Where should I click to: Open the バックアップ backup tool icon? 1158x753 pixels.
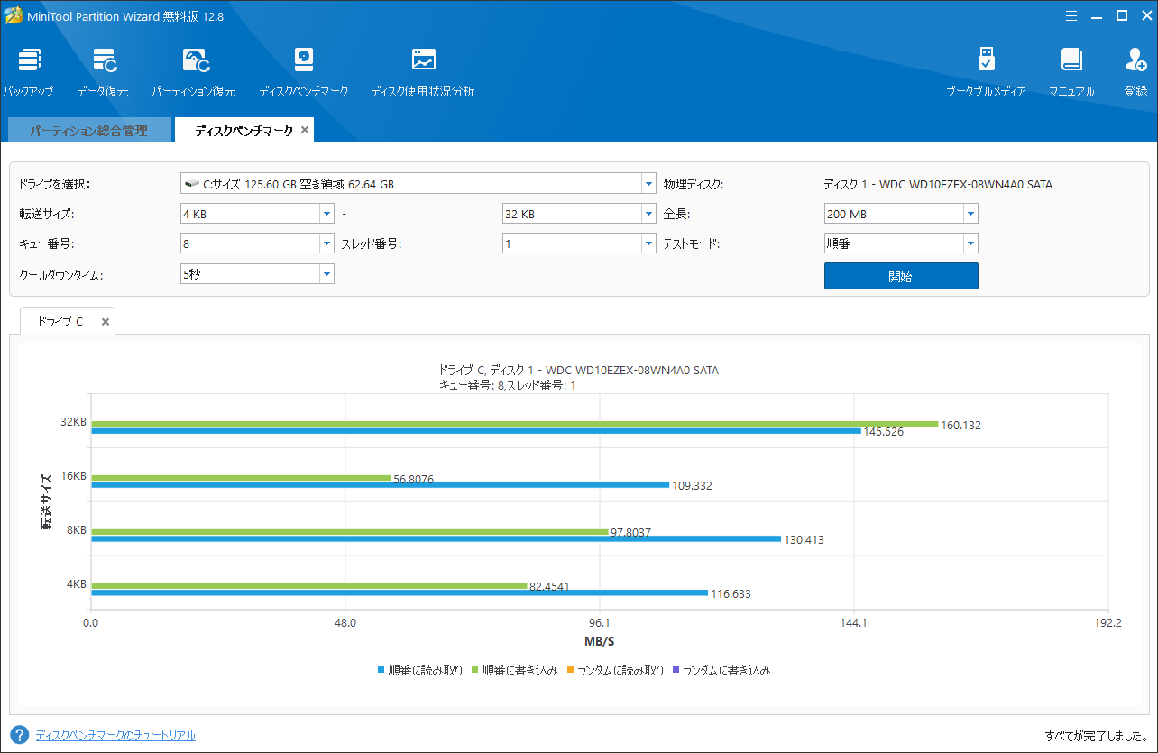pyautogui.click(x=28, y=60)
